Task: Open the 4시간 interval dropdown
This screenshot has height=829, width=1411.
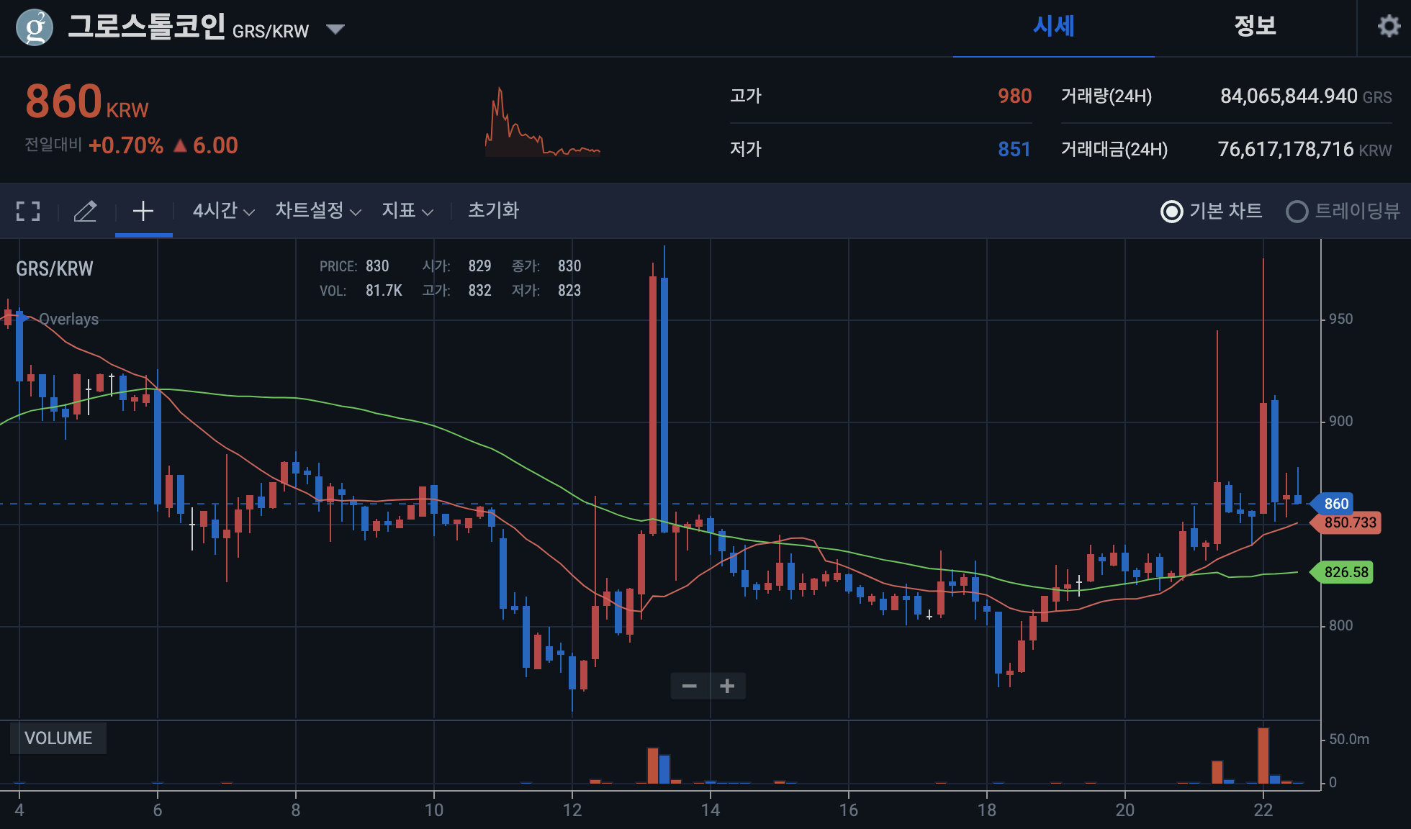Action: click(x=223, y=211)
